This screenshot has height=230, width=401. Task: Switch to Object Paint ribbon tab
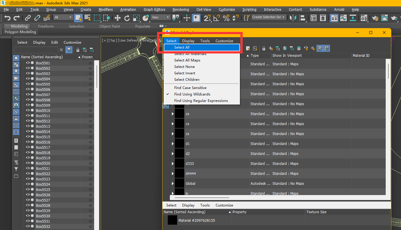point(110,26)
